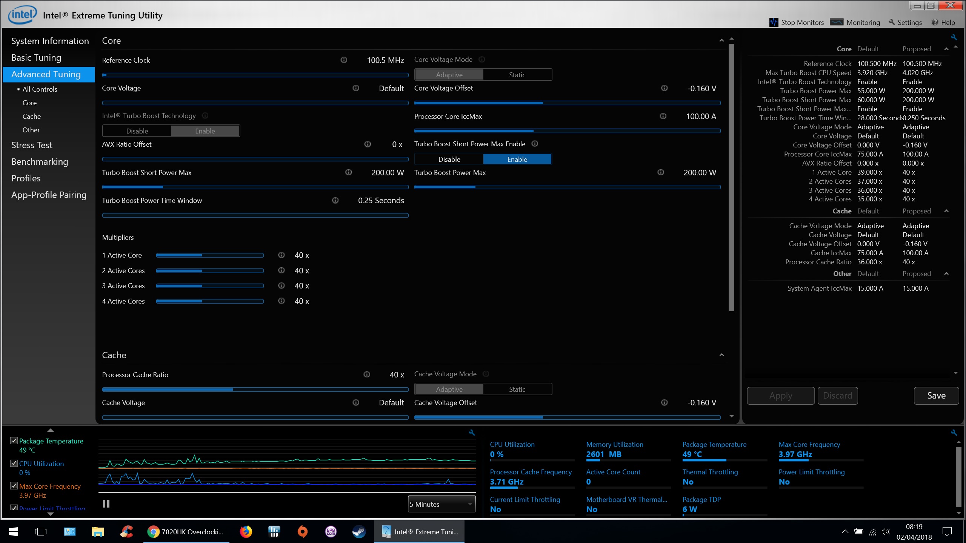Pause the monitoring graph
This screenshot has height=543, width=966.
[106, 504]
